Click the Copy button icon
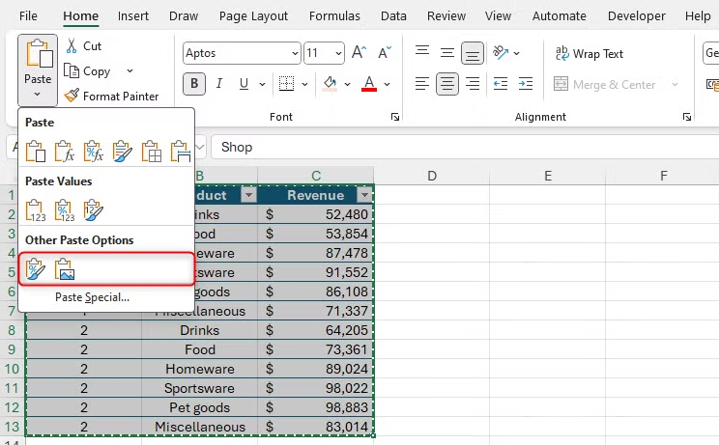This screenshot has height=445, width=719. [72, 71]
